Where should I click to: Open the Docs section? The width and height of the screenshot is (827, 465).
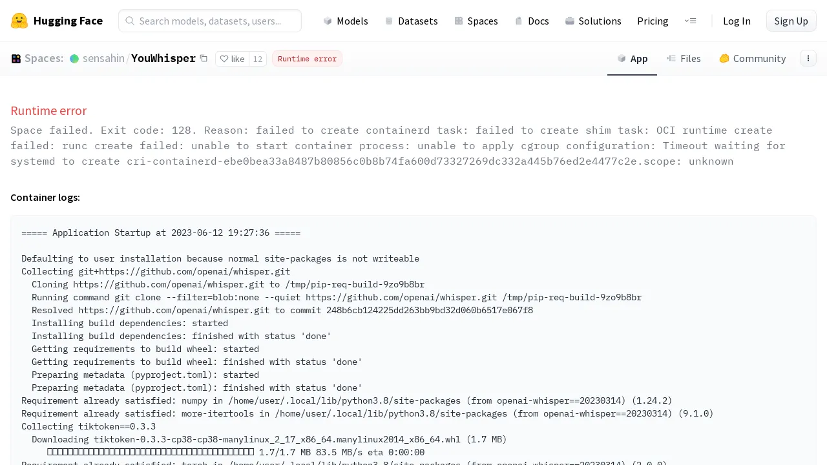(x=531, y=21)
